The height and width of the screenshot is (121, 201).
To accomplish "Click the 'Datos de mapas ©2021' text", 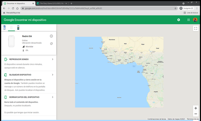I will 176,119.
